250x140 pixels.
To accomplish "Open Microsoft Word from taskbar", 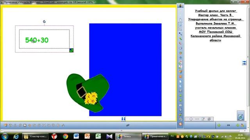I will (x=76, y=136).
